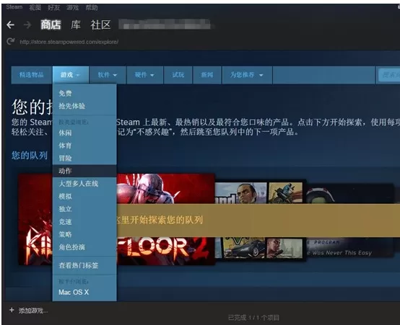Open the Steam menu in the menu bar
The height and width of the screenshot is (325, 400).
(14, 7)
